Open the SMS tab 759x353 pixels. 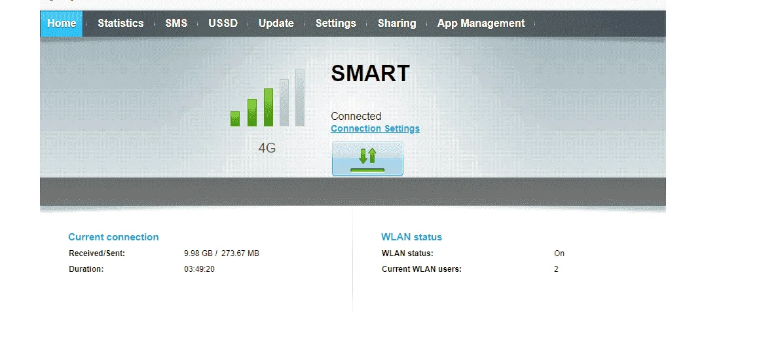(x=176, y=23)
